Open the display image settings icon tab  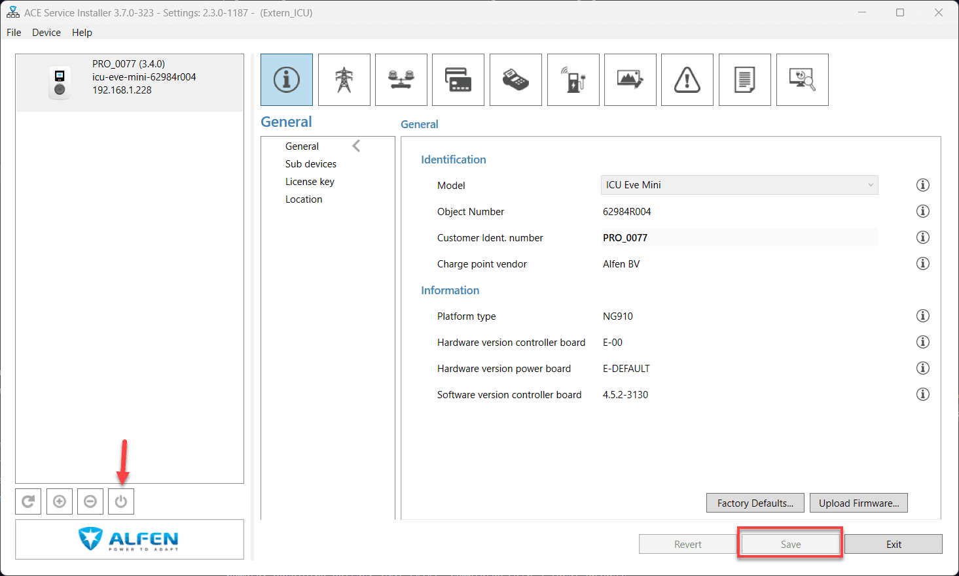(630, 80)
